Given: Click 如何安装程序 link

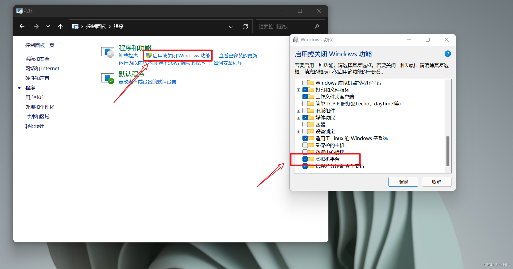Looking at the screenshot, I should (x=228, y=63).
